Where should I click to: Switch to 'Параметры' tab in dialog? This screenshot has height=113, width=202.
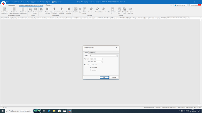(92, 52)
